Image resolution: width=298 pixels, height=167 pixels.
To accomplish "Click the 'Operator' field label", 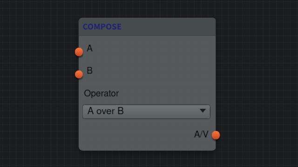I will tap(102, 94).
